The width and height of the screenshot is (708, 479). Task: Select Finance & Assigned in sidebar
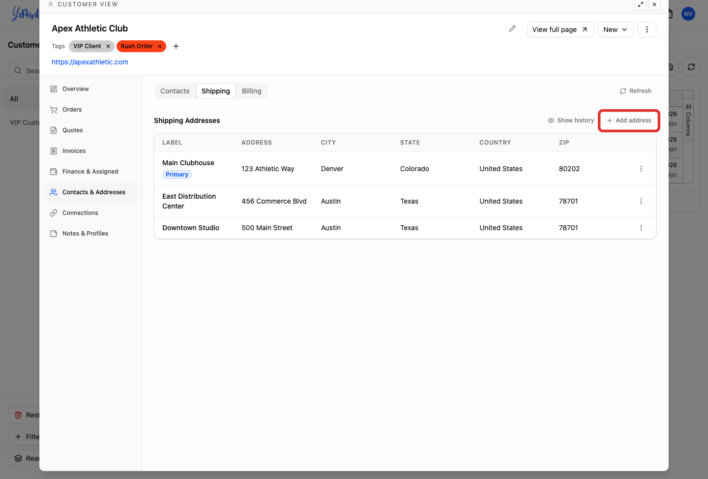click(90, 172)
